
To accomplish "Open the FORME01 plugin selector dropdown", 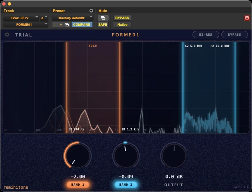I will coord(25,25).
